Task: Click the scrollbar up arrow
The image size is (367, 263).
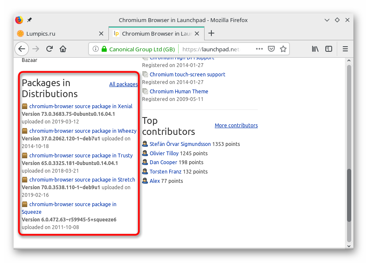Action: (x=349, y=61)
